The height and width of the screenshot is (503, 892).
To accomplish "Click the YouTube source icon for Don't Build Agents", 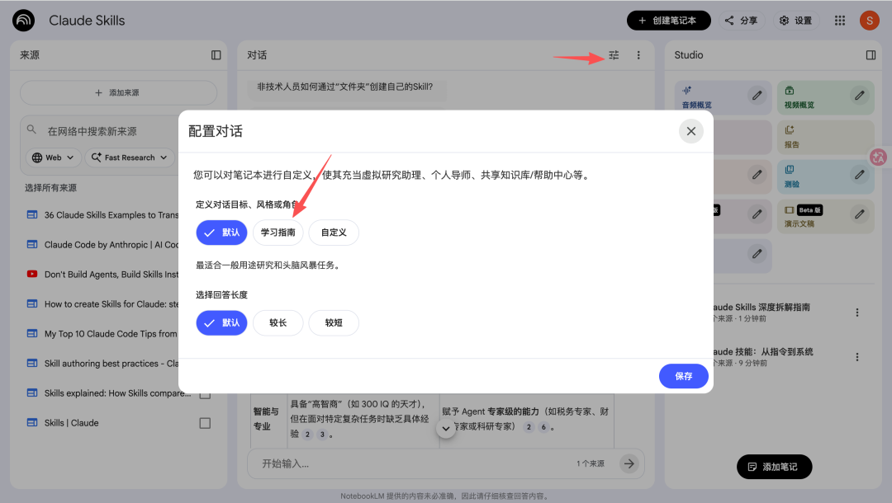I will coord(32,274).
